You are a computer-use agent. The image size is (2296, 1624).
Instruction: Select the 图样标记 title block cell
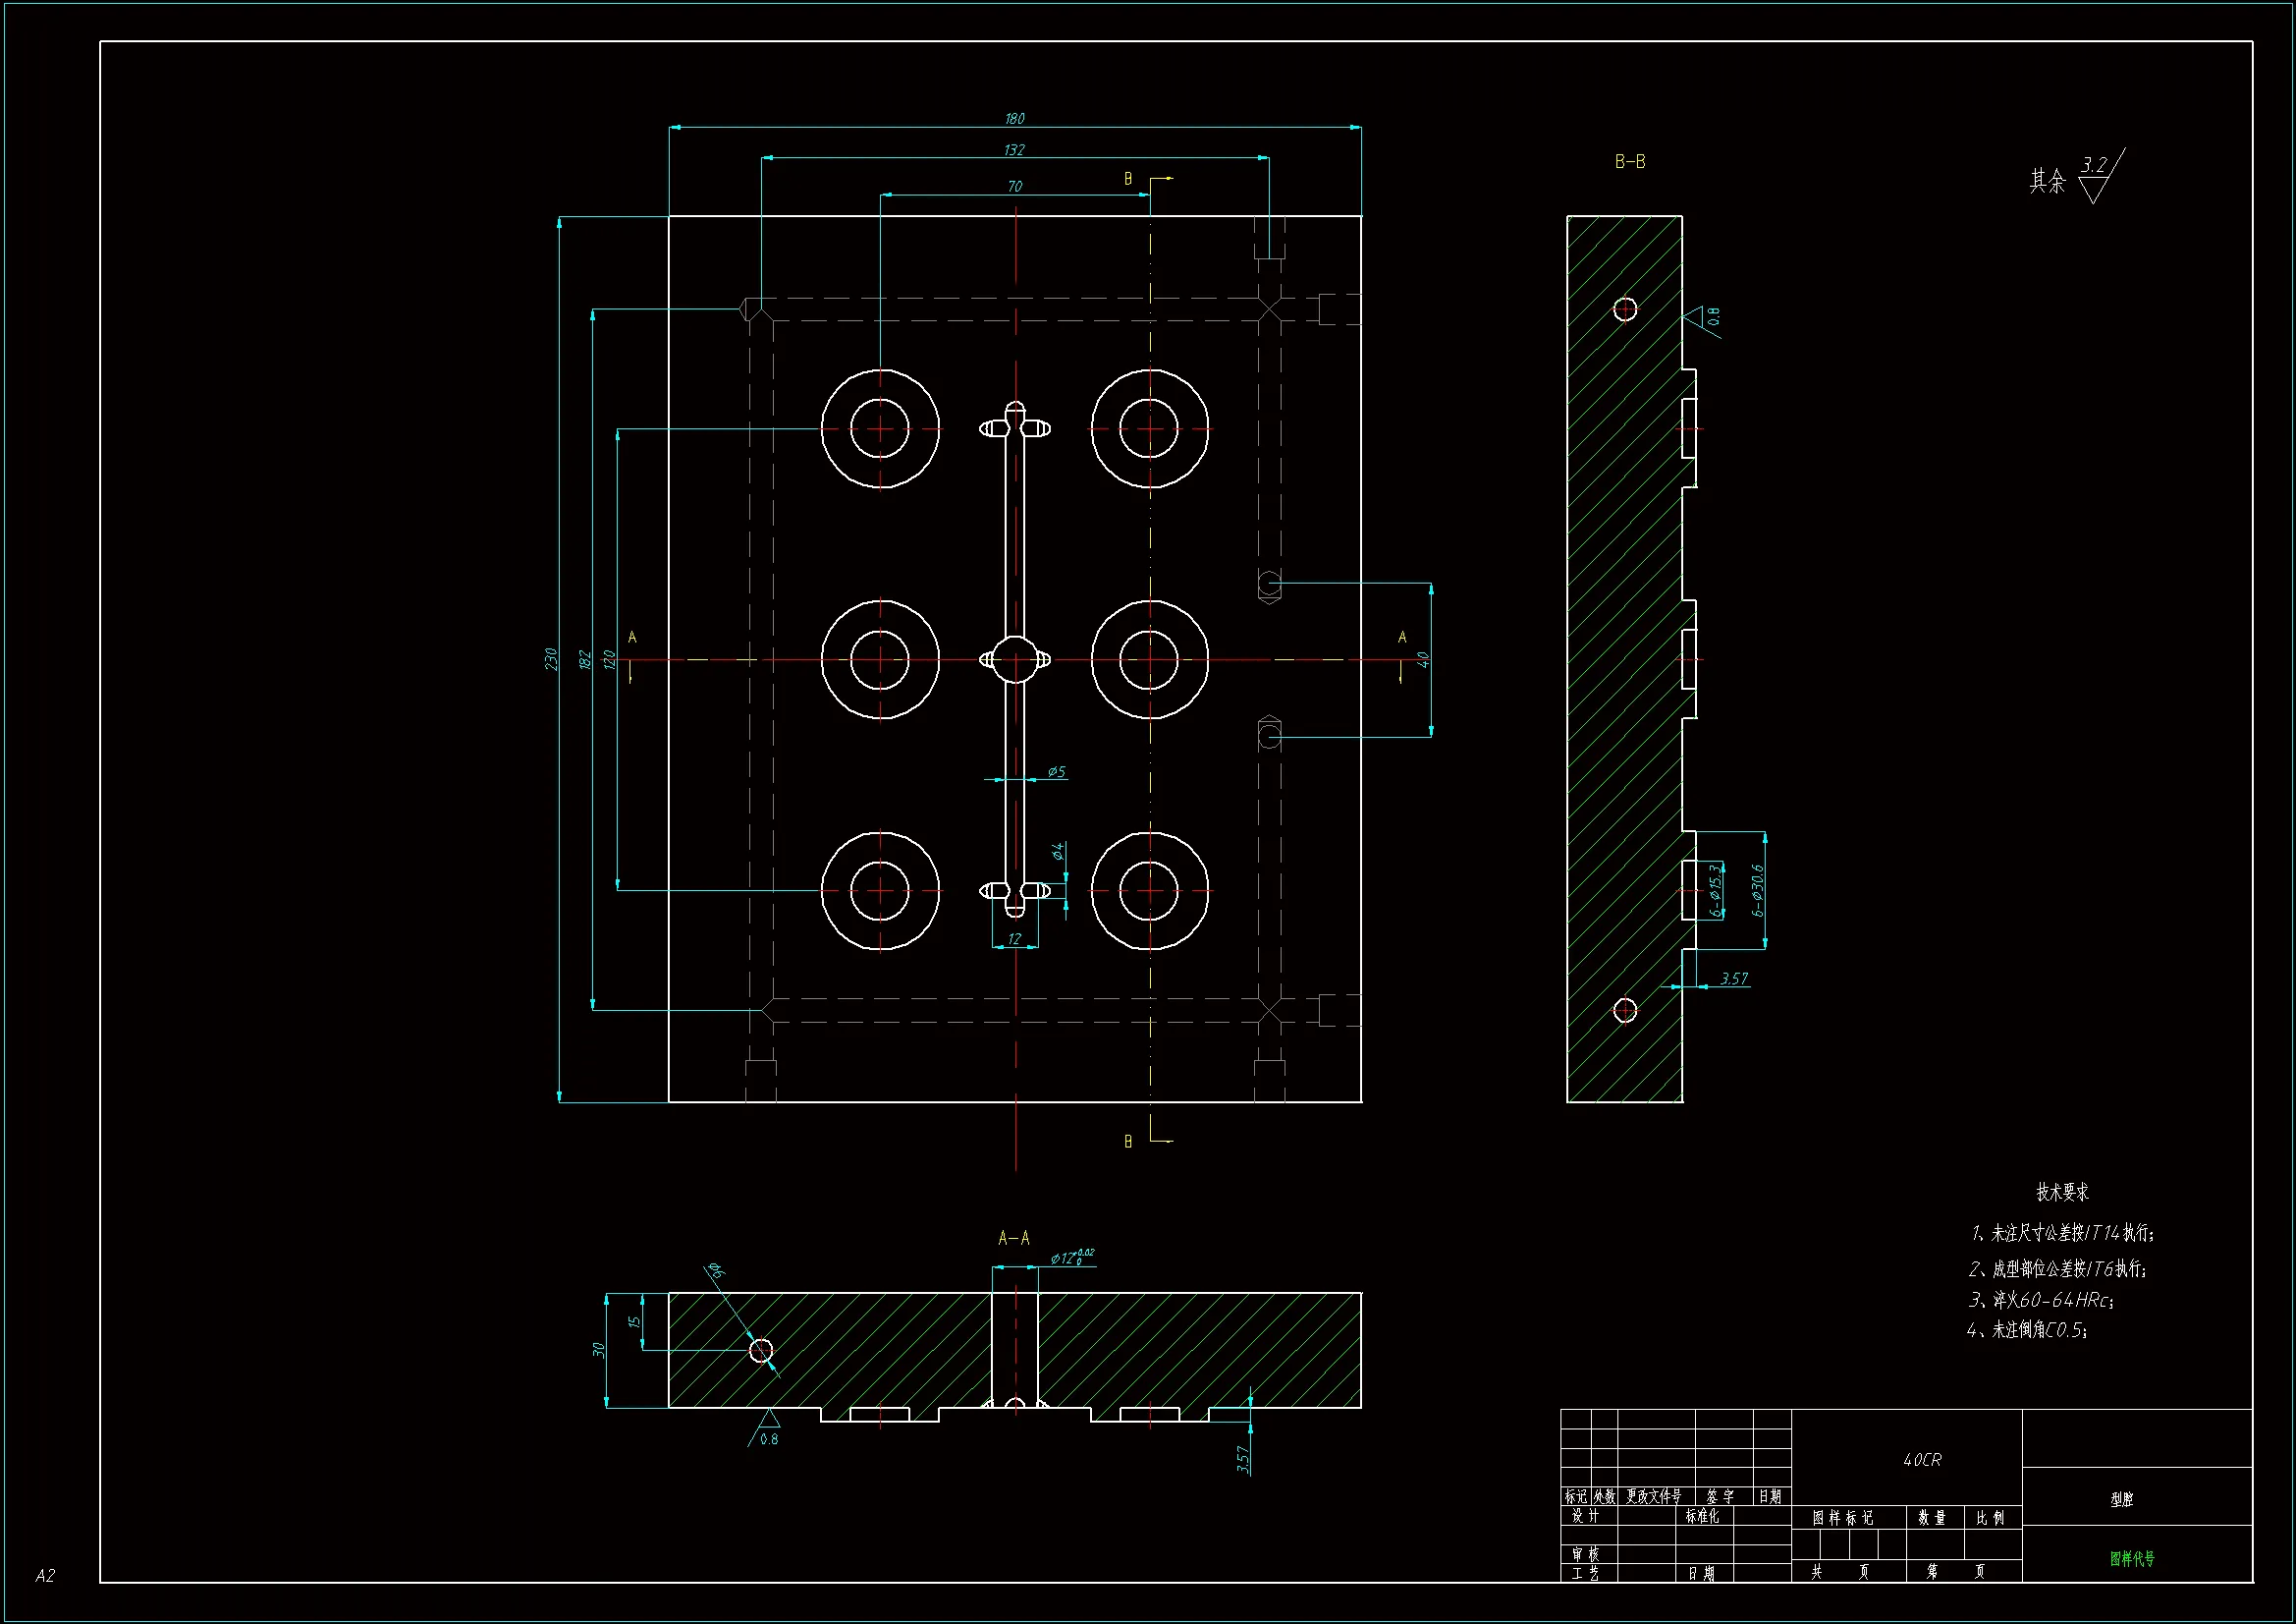1842,1518
